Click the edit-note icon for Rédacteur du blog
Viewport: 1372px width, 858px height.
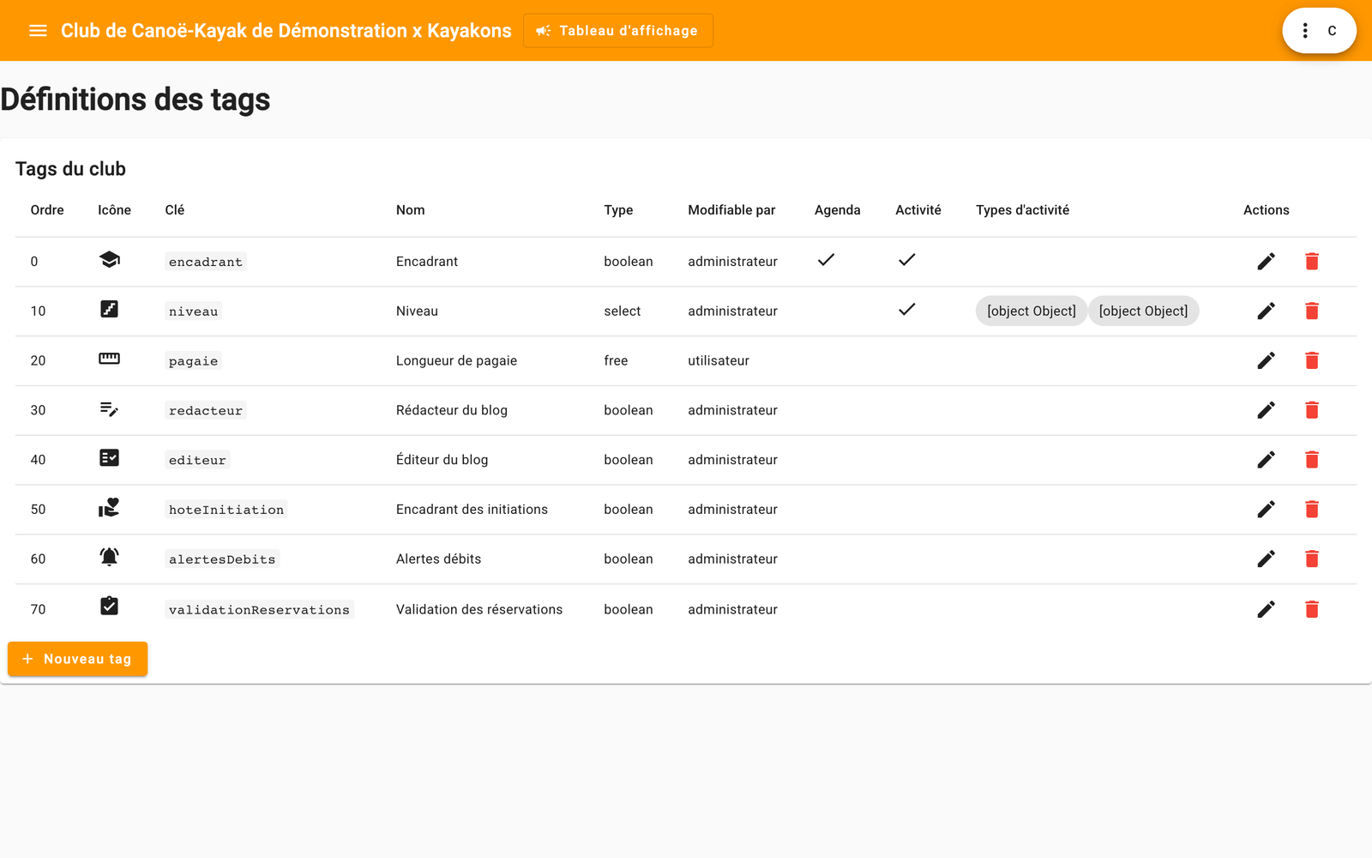109,408
